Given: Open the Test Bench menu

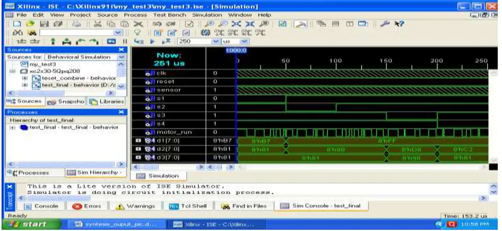Looking at the screenshot, I should pos(169,15).
